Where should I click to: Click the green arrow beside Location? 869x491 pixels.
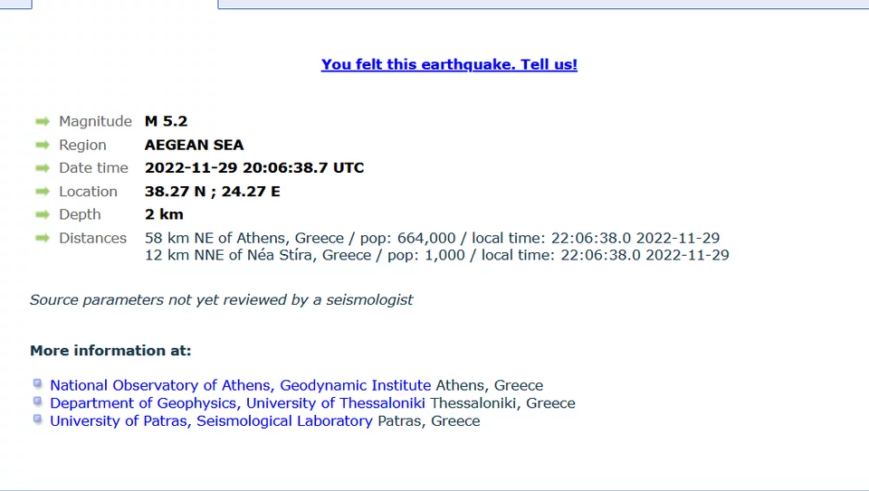tap(43, 191)
